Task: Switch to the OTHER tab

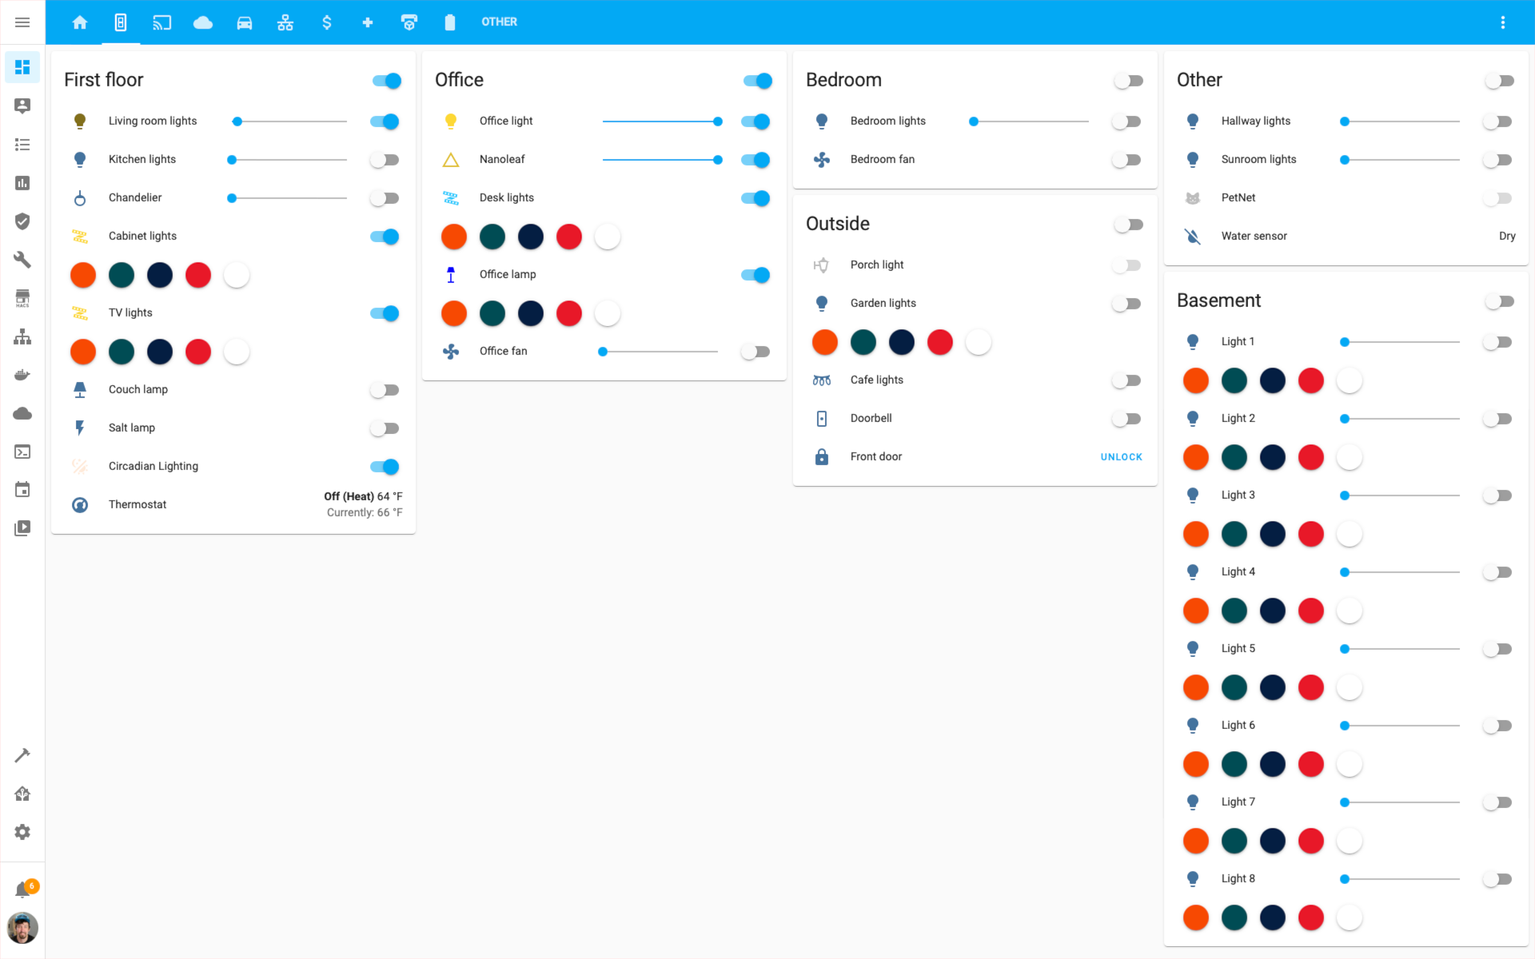Action: point(499,22)
